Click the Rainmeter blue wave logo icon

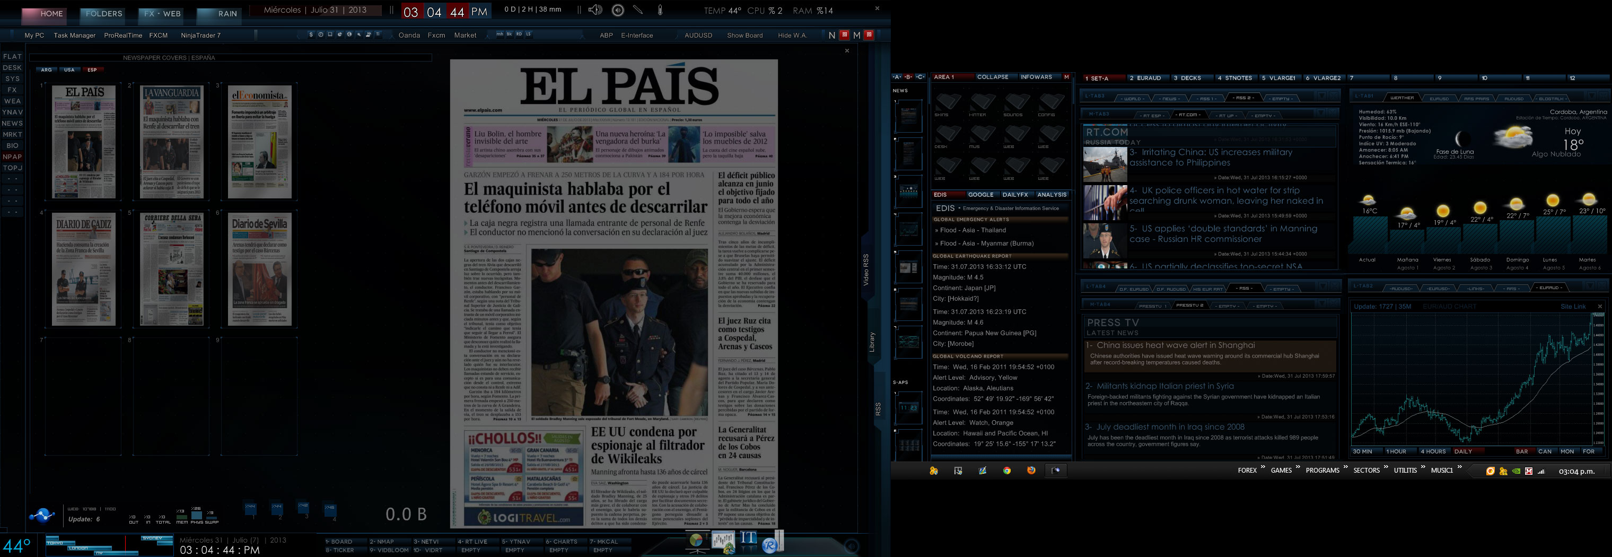click(42, 515)
